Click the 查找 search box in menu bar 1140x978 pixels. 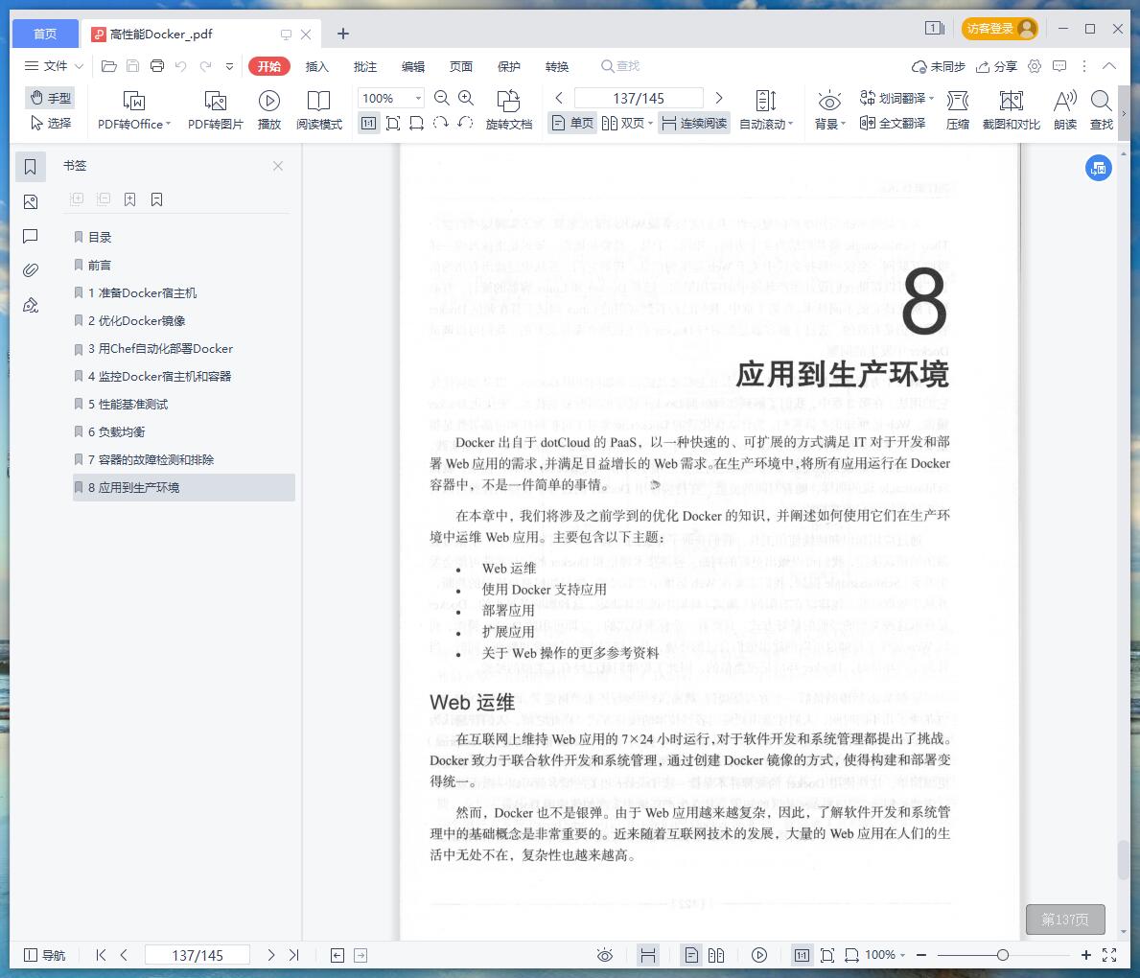[620, 66]
